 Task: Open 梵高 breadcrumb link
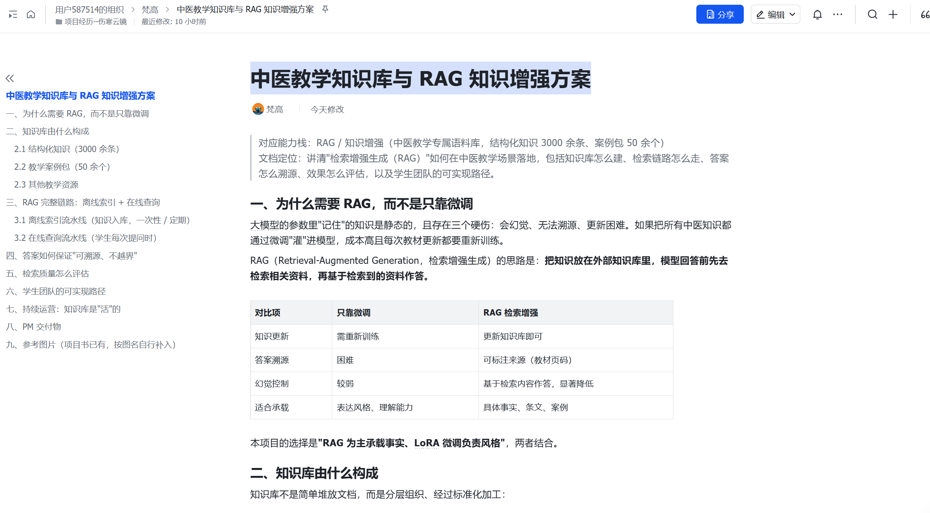point(150,9)
